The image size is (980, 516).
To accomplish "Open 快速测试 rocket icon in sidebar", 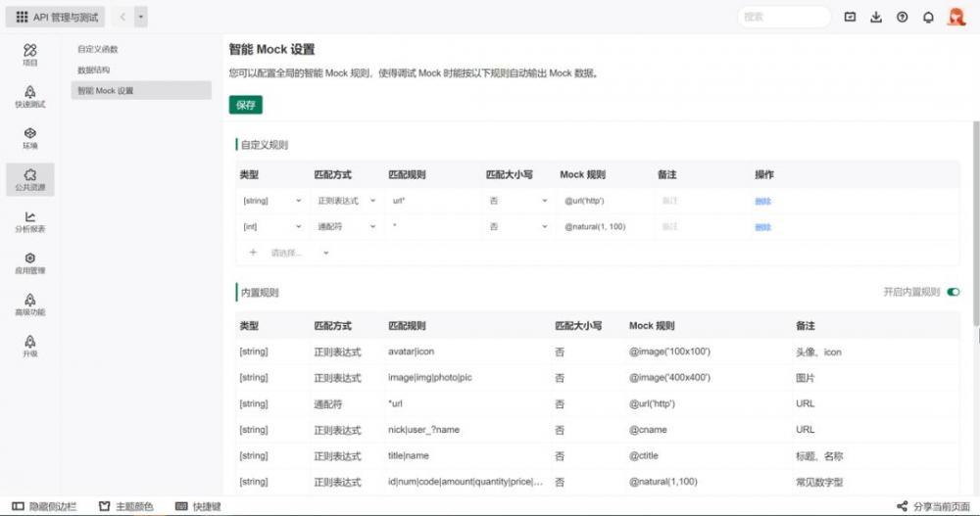I will [30, 96].
